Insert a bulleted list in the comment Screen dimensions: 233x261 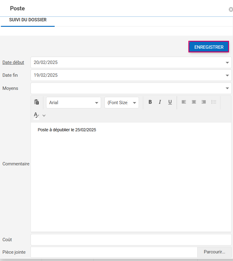click(214, 102)
